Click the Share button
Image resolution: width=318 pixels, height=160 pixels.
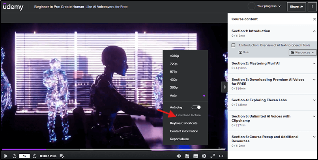tap(298, 6)
